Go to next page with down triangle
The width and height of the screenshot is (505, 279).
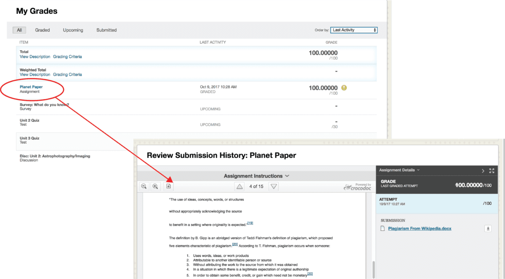coord(274,186)
